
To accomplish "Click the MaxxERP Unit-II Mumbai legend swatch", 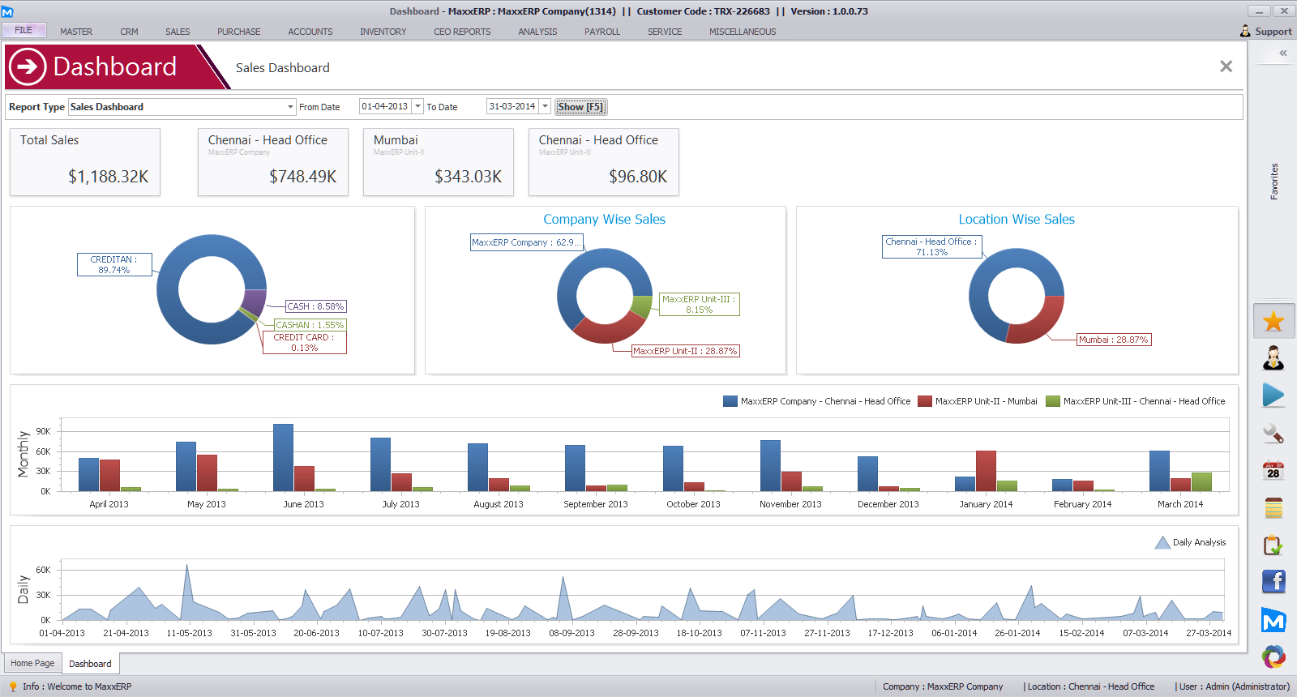I will [925, 401].
